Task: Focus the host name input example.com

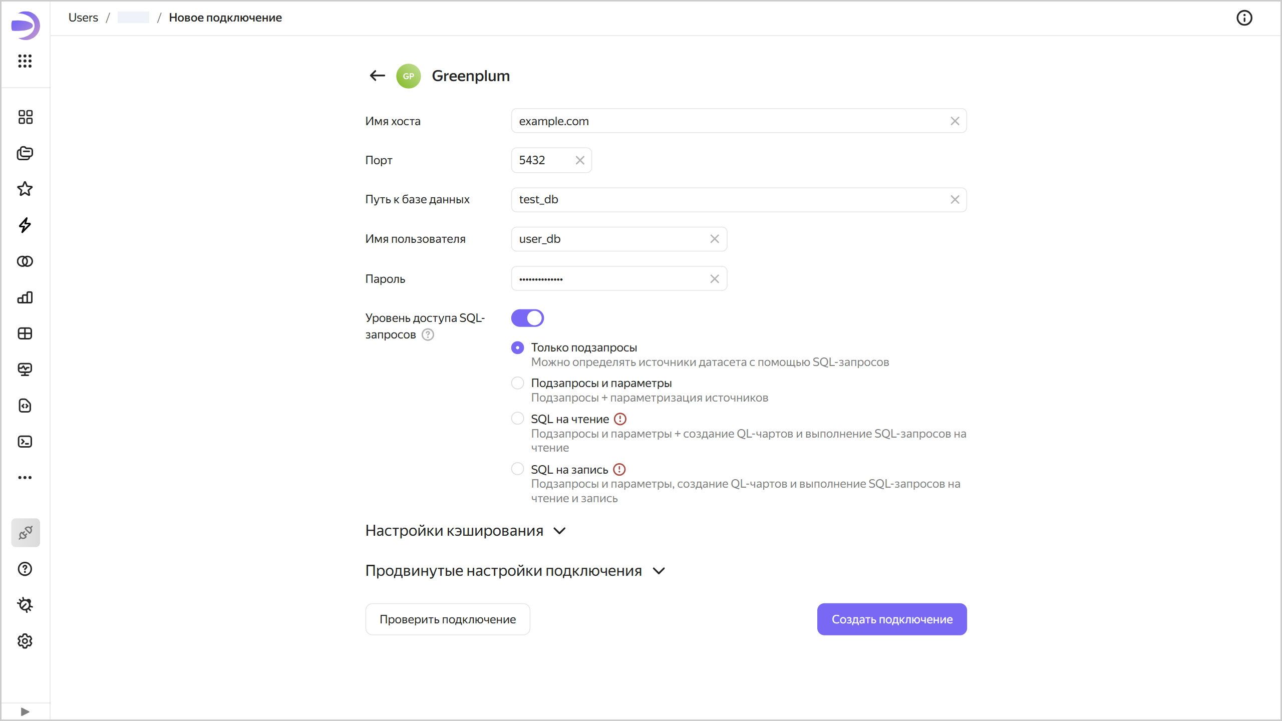Action: (739, 121)
